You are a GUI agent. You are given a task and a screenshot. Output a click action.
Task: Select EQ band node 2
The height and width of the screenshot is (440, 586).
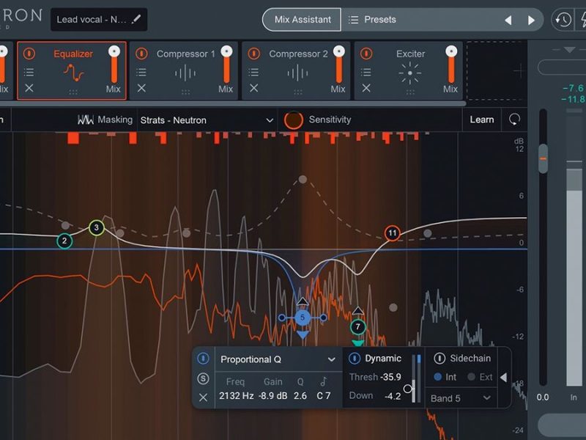(64, 241)
